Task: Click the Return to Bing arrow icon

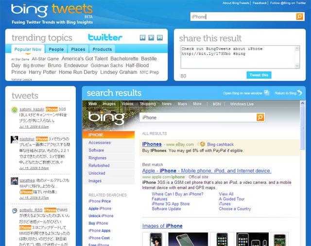Action: click(x=300, y=93)
